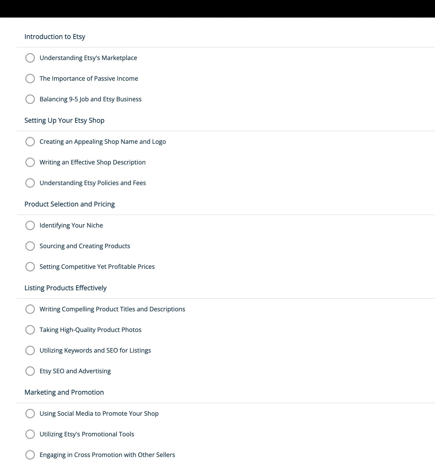The width and height of the screenshot is (435, 466).
Task: Go to 'Using Social Media to Promote Your Shop'
Action: (99, 414)
